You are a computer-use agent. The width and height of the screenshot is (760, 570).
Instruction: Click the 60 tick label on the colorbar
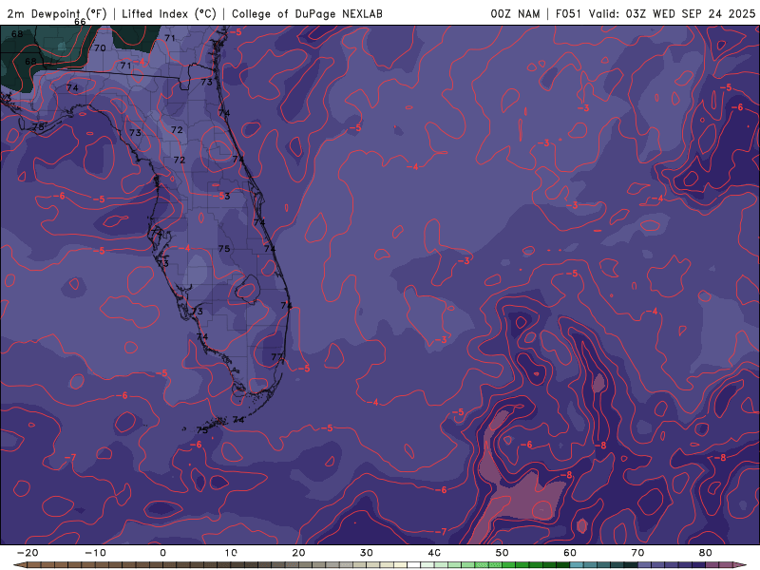point(570,553)
